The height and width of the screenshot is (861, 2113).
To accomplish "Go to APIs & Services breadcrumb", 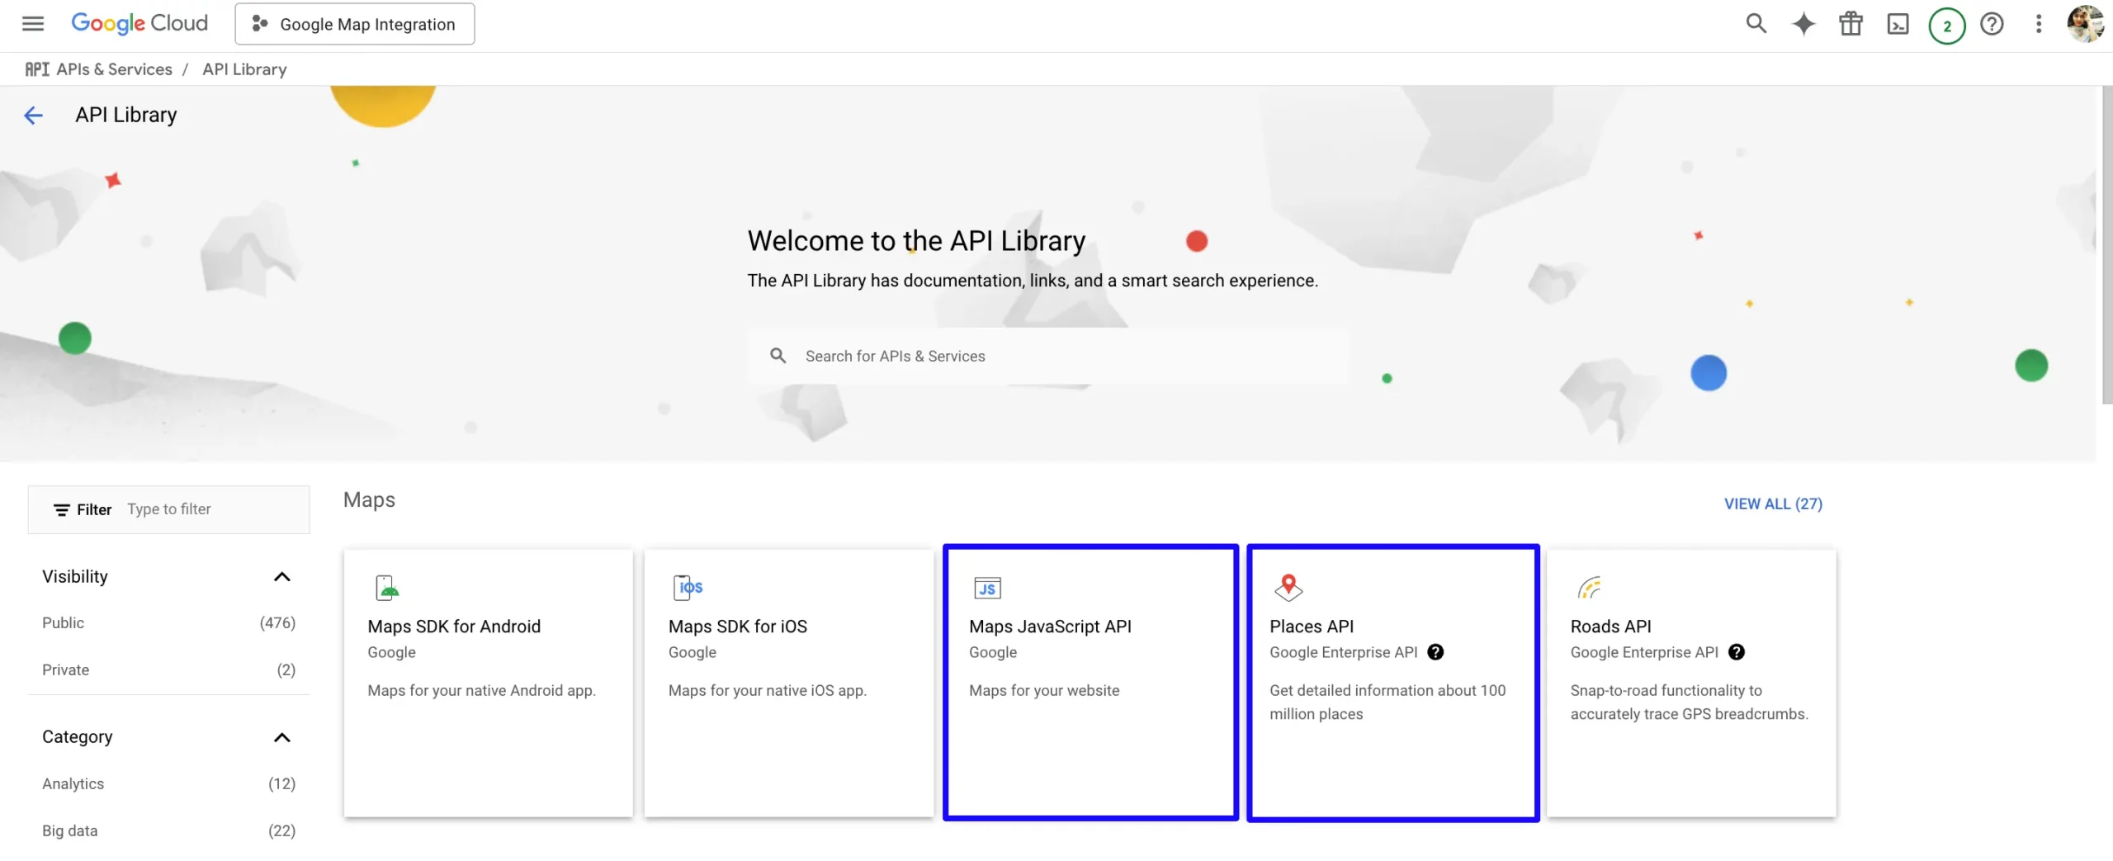I will [114, 69].
